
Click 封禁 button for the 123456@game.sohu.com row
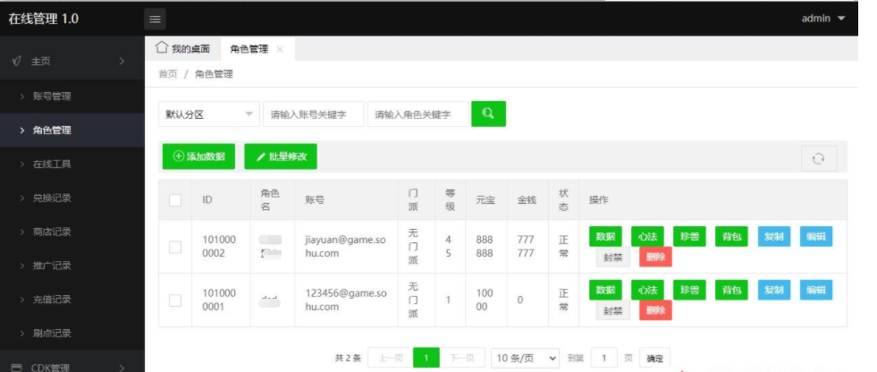click(x=612, y=310)
